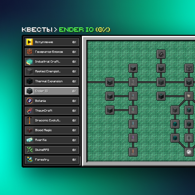The width and height of the screenshot is (195, 195).
Task: Select the Генератор блоков category
Action: 52,52
